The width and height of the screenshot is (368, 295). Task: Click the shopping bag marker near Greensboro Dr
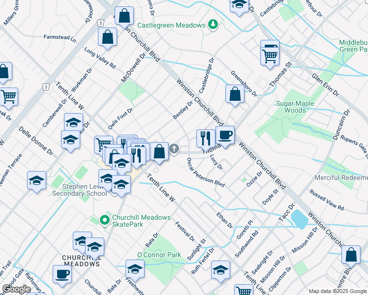point(235,95)
